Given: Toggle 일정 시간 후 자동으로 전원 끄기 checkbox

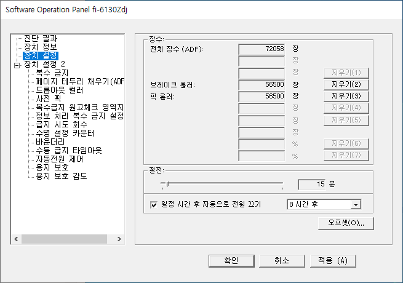Looking at the screenshot, I should coord(154,205).
